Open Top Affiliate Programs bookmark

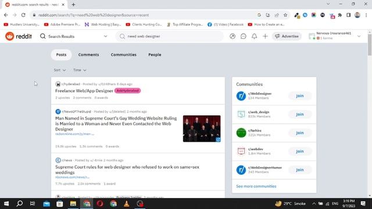click(185, 24)
